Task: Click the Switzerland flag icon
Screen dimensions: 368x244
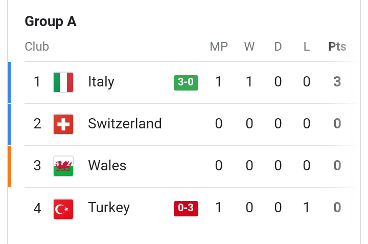Action: [63, 124]
